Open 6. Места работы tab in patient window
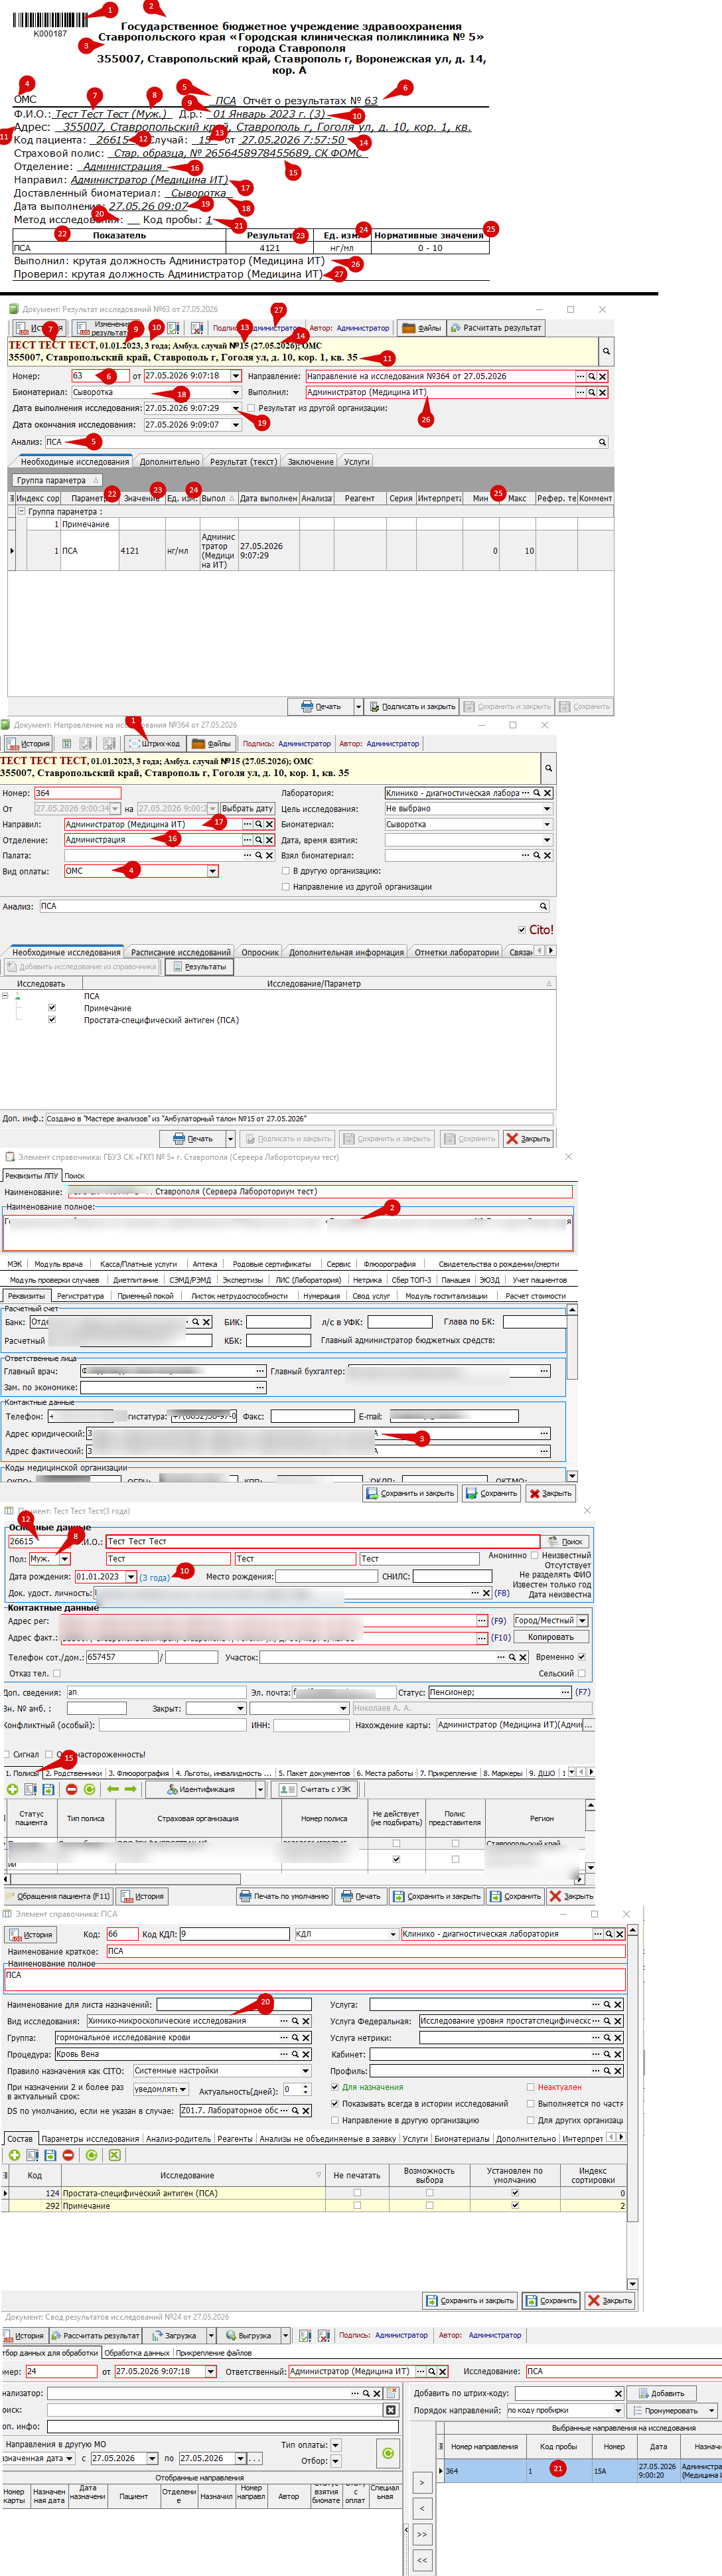 (x=385, y=1773)
